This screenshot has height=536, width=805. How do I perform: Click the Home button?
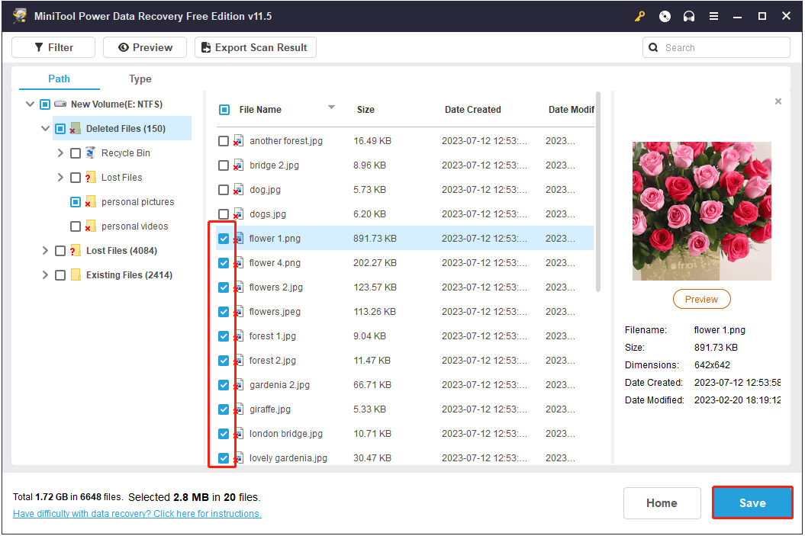[662, 503]
